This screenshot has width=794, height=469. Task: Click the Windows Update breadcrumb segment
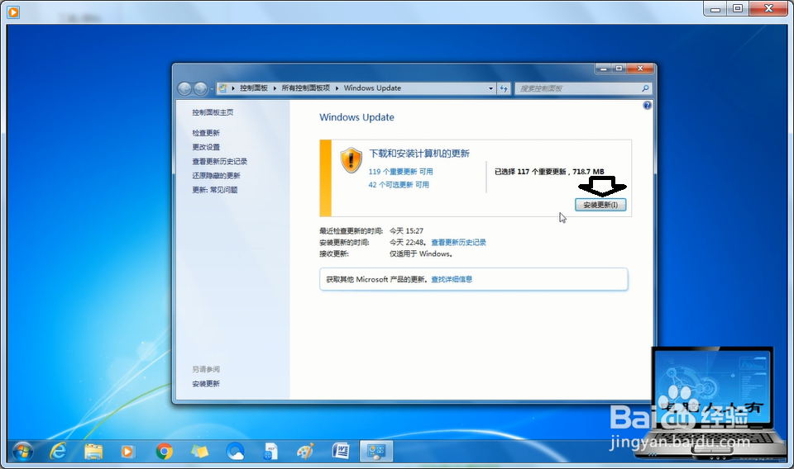(x=372, y=88)
